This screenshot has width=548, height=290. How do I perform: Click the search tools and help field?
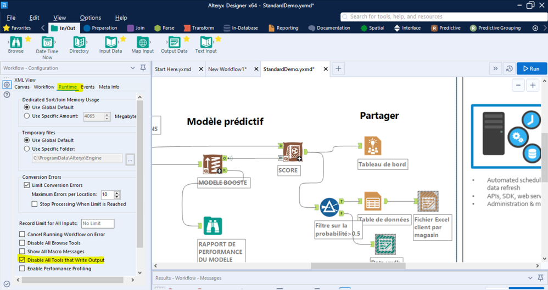click(444, 17)
